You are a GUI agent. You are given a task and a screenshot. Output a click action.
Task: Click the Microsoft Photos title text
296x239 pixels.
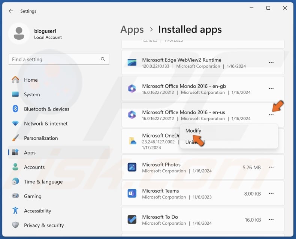point(161,164)
